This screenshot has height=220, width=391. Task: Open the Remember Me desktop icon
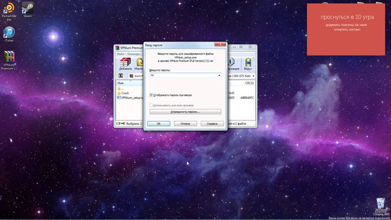[9, 12]
